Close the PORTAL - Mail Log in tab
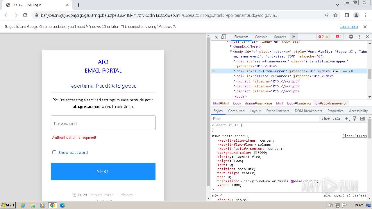 (x=67, y=5)
